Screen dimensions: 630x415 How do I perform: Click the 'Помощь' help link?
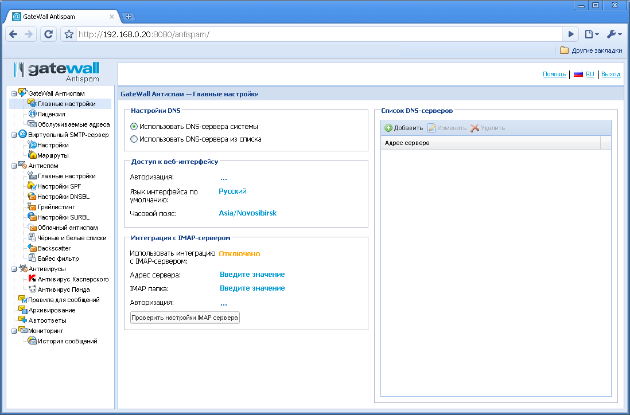coord(554,75)
